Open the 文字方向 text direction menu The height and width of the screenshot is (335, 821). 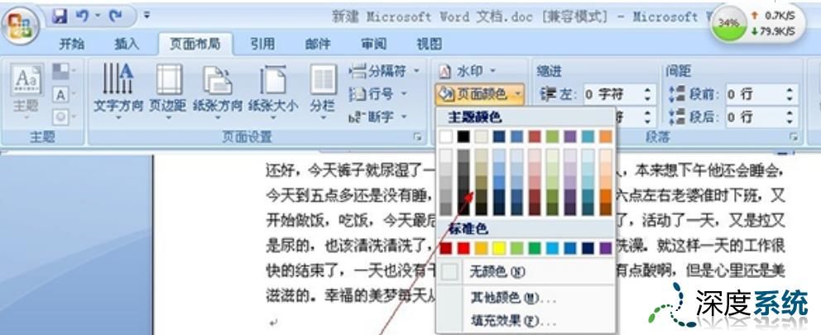point(118,93)
